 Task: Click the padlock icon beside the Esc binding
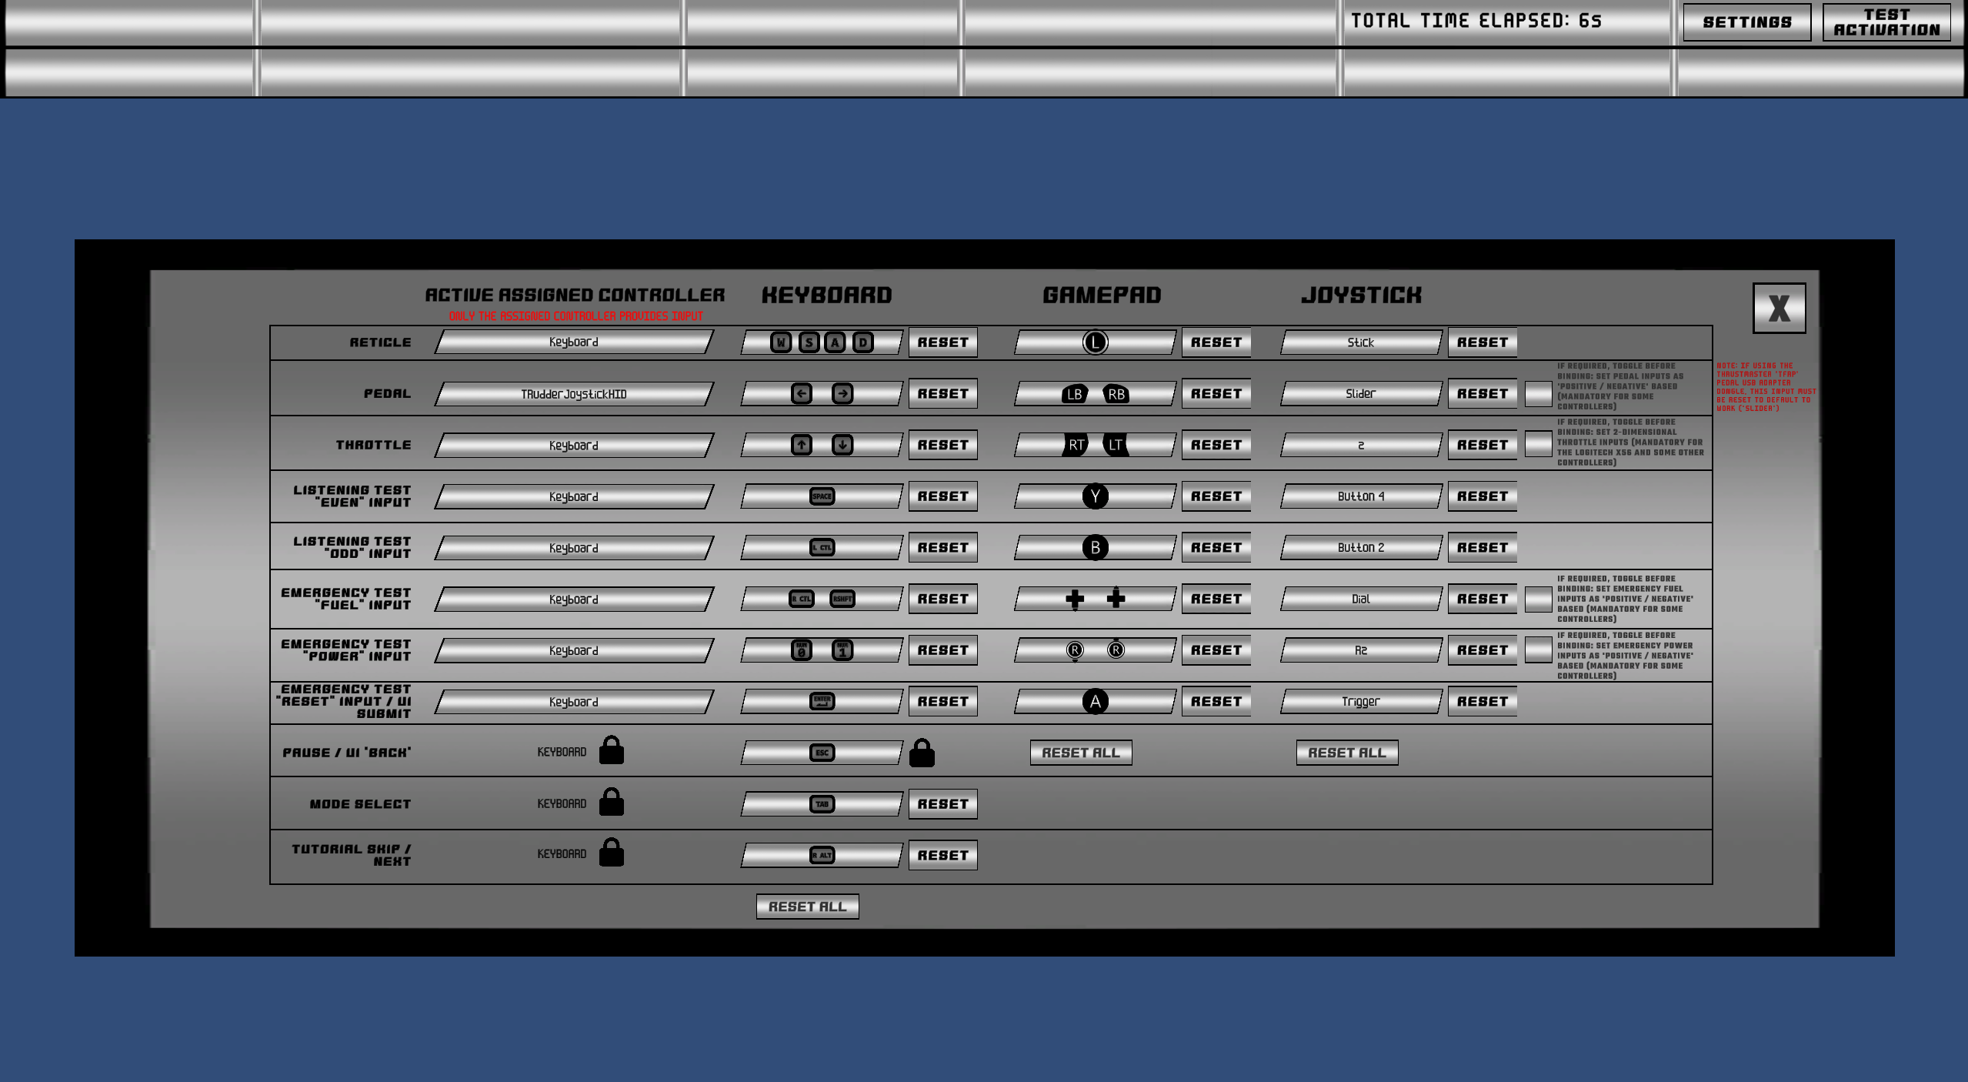[921, 753]
